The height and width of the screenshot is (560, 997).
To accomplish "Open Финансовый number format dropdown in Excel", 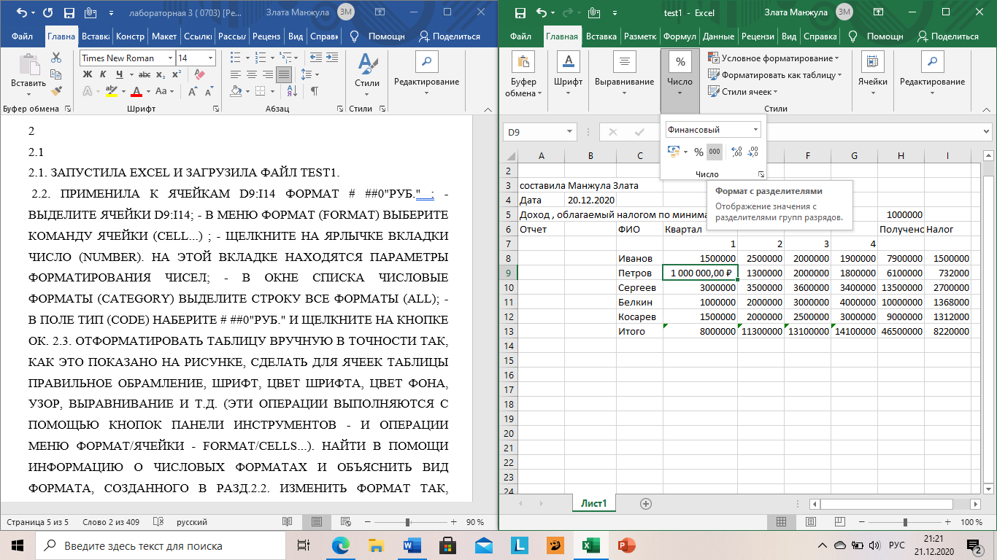I will (x=755, y=130).
